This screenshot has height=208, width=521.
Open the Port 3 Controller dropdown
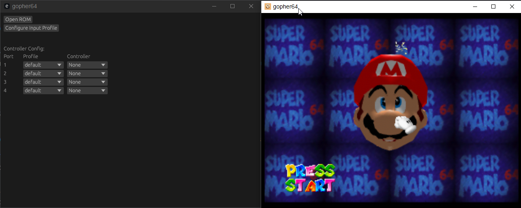[x=87, y=82]
